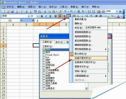Expand the 更改按钮图像 submenu
126x99 pixels.
click(88, 49)
